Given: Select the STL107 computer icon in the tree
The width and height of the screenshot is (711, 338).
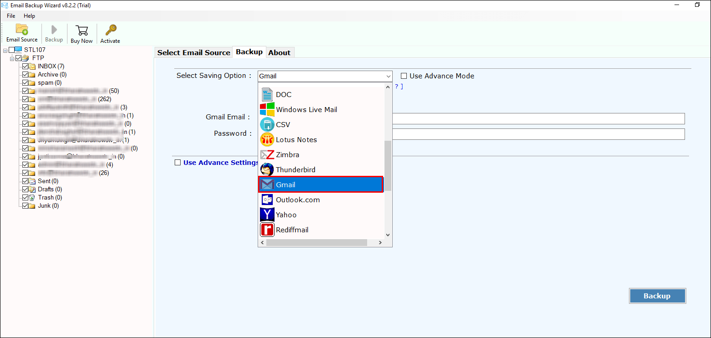Looking at the screenshot, I should [x=18, y=50].
